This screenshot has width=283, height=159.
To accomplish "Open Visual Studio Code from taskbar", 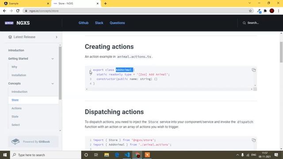I will coord(127,155).
